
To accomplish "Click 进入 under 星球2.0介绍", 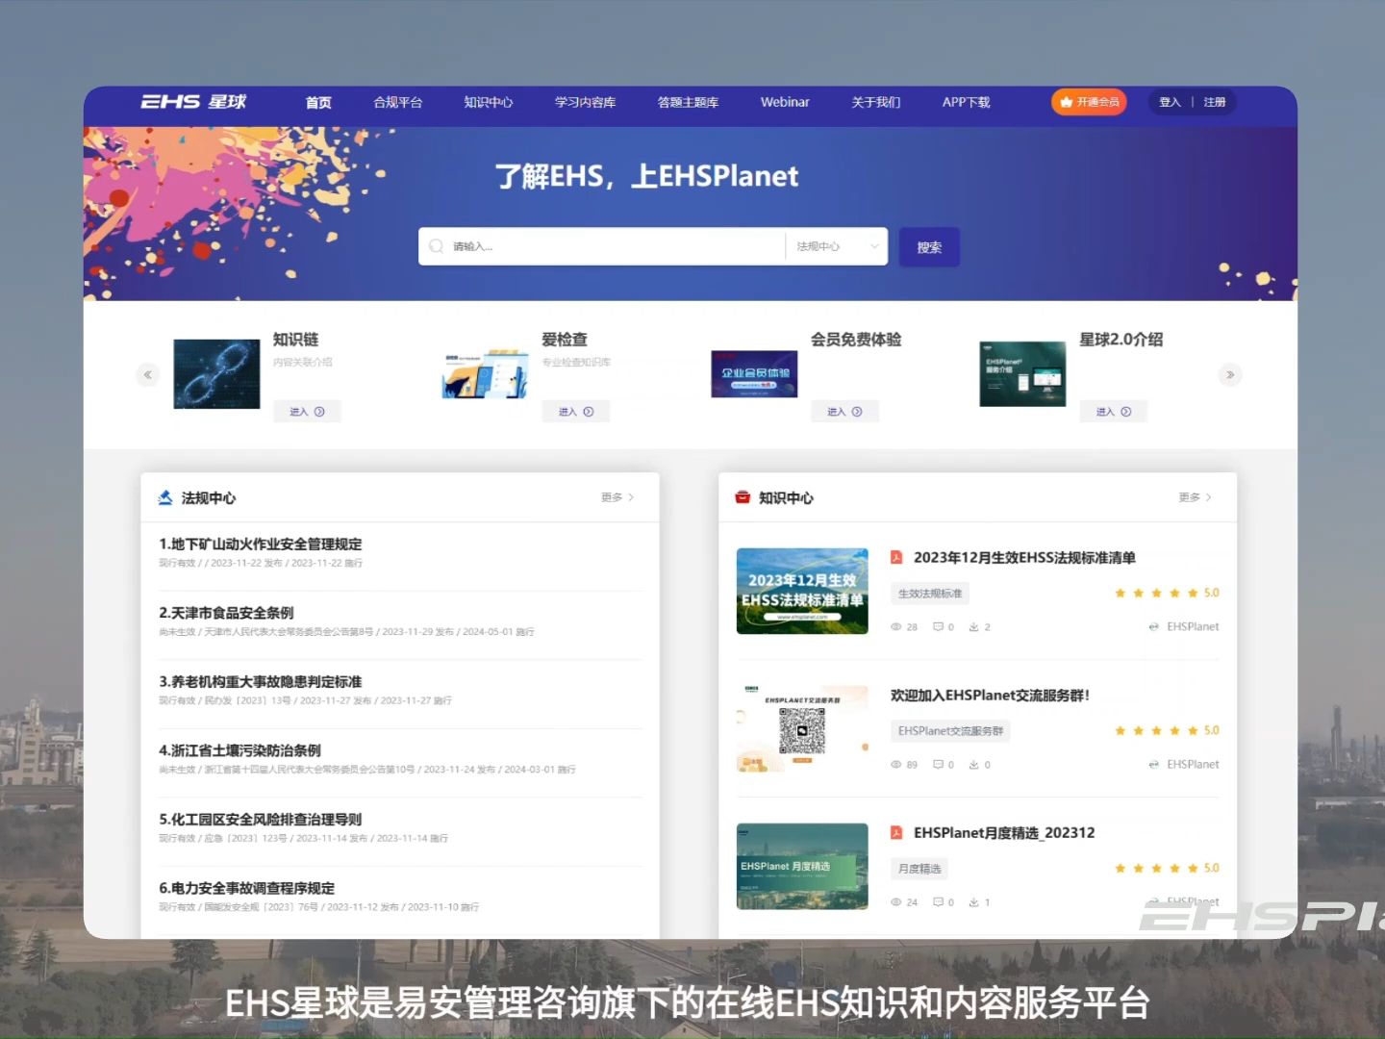I will (x=1114, y=412).
